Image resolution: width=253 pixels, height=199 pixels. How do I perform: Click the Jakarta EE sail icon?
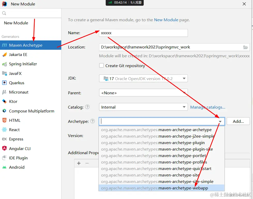[x=4, y=54]
